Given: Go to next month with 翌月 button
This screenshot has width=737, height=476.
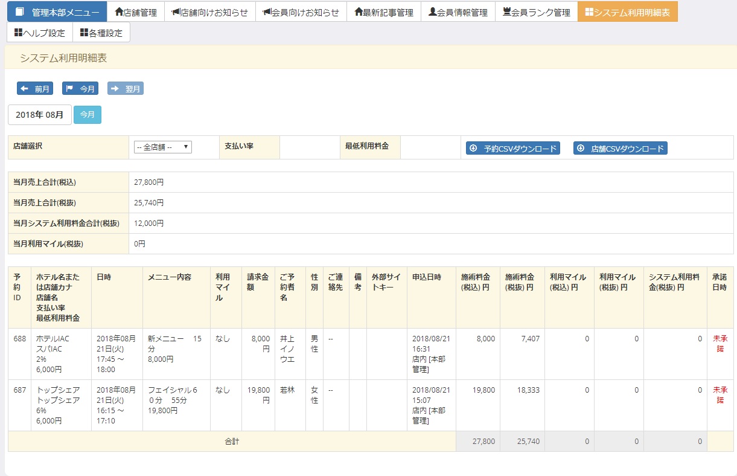Looking at the screenshot, I should point(126,89).
